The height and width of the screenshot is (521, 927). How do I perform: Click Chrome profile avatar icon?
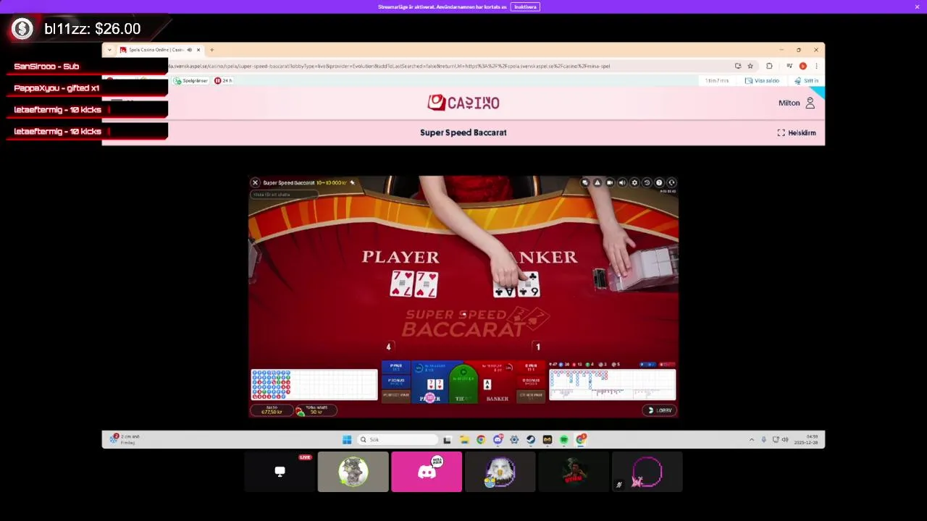tap(803, 66)
